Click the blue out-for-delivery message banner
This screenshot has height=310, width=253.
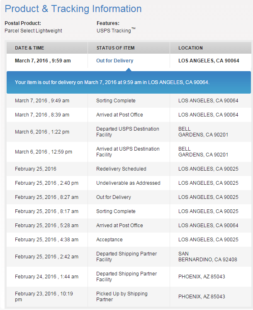[129, 82]
